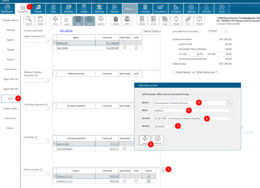Open the Lauren Tate override link

[63, 144]
